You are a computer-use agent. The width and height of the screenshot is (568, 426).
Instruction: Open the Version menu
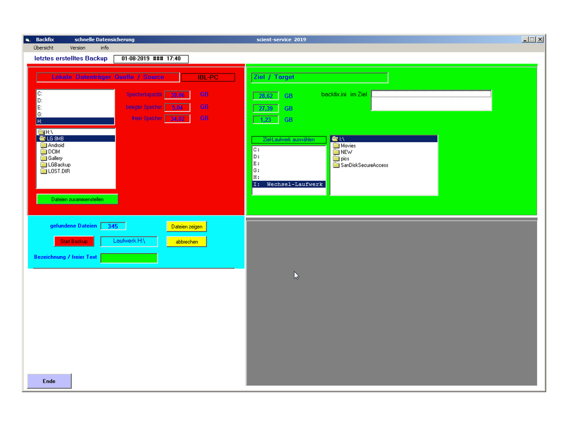[x=77, y=48]
